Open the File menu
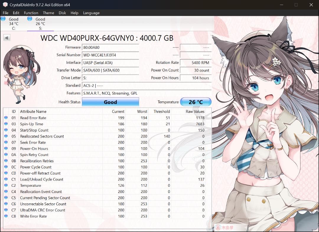The image size is (319, 232). [x=6, y=13]
